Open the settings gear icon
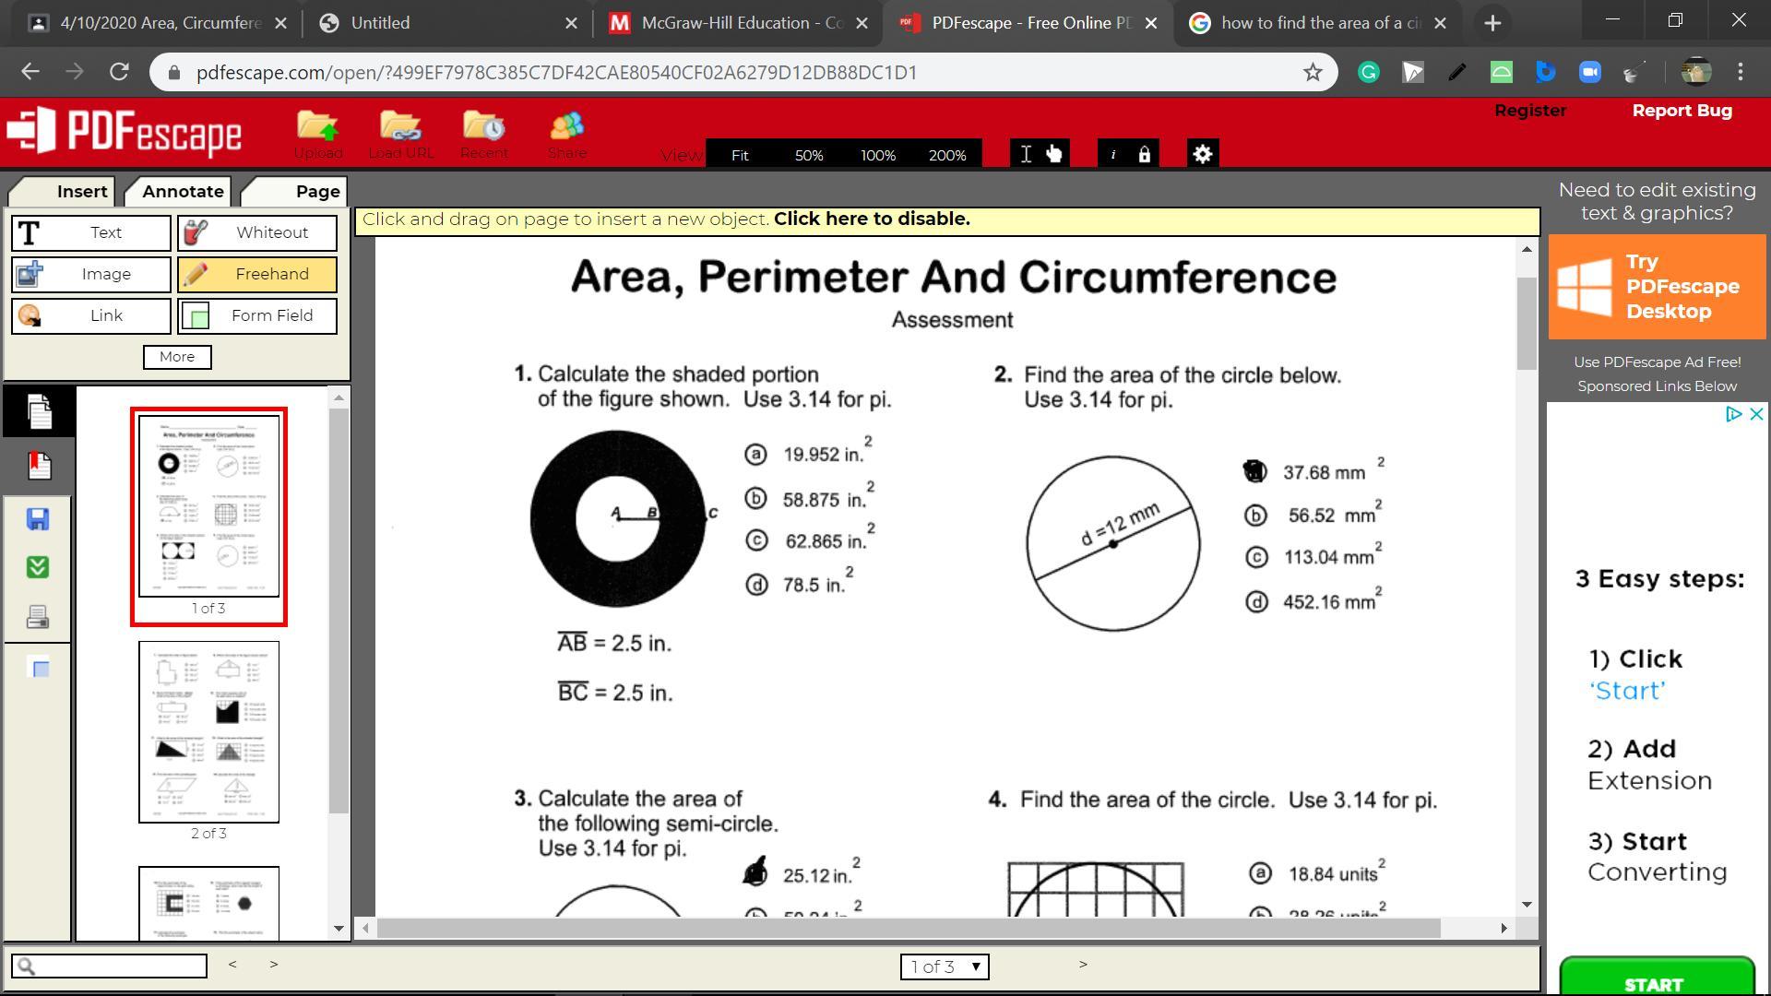This screenshot has width=1771, height=996. (x=1201, y=155)
